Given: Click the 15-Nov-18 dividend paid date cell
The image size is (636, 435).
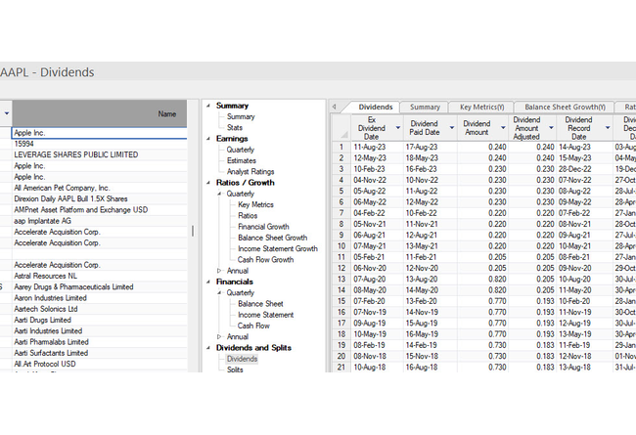Looking at the screenshot, I should 431,357.
